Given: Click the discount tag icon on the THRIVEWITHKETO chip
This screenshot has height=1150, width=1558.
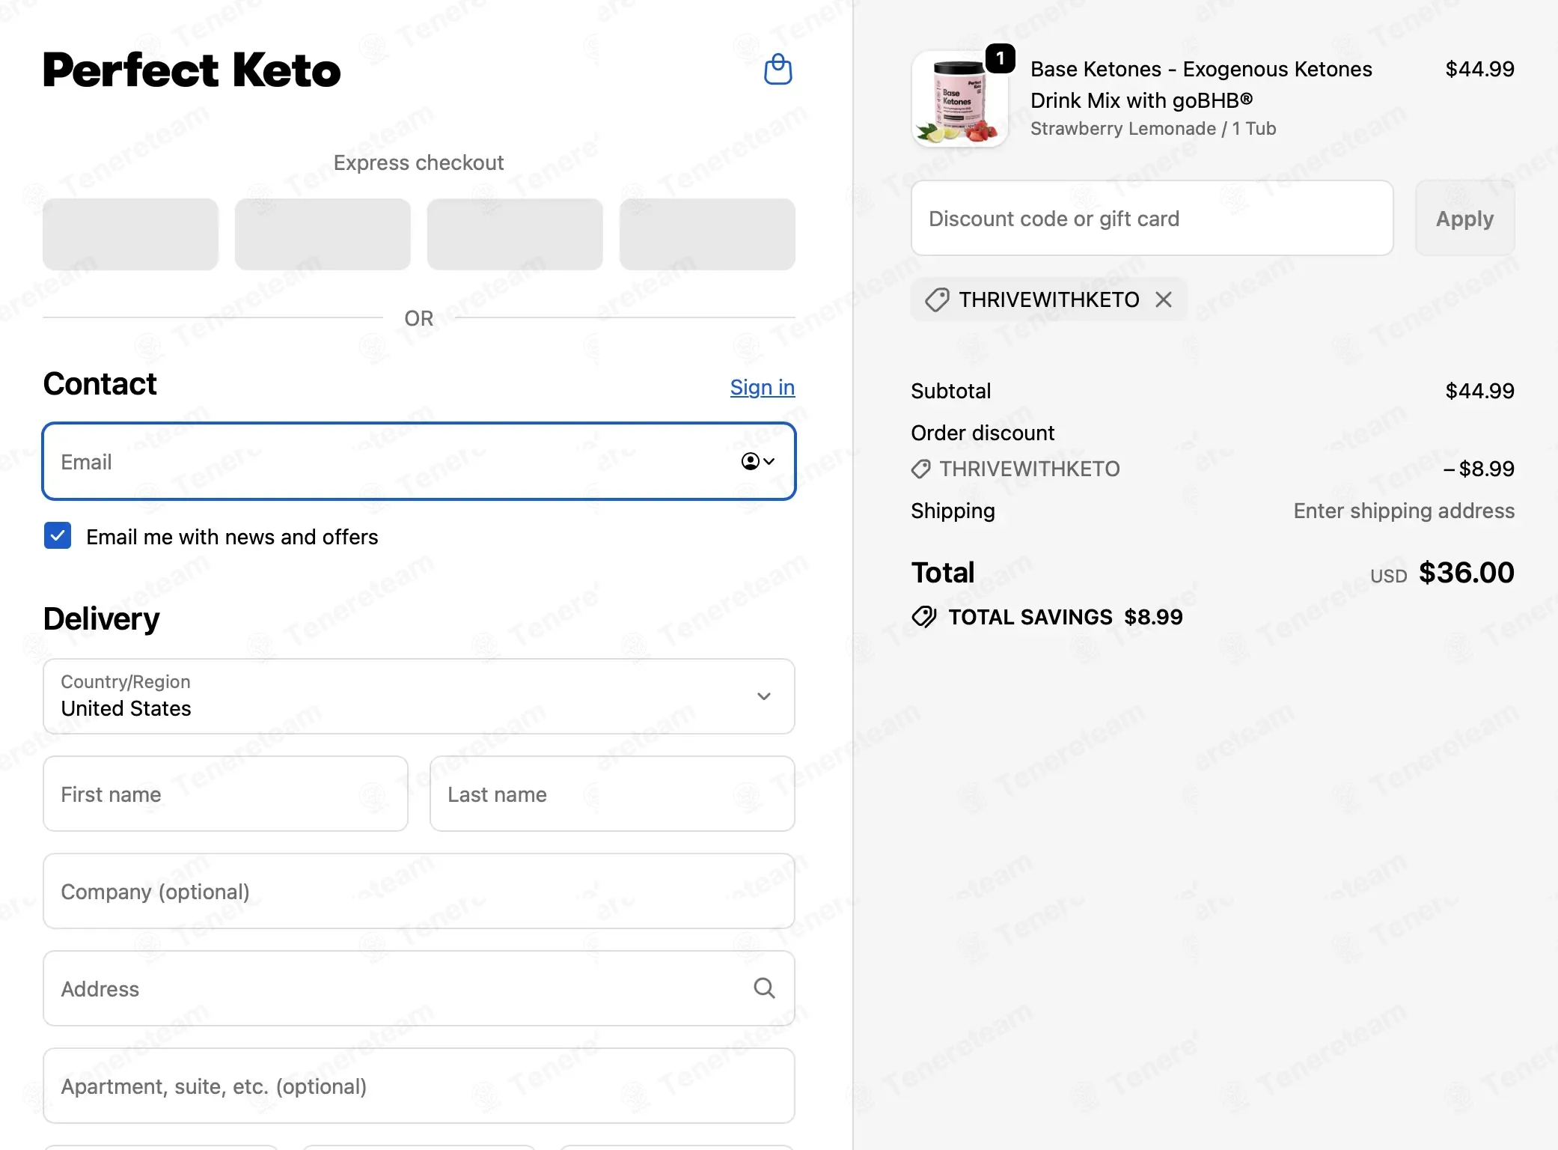Looking at the screenshot, I should tap(937, 299).
